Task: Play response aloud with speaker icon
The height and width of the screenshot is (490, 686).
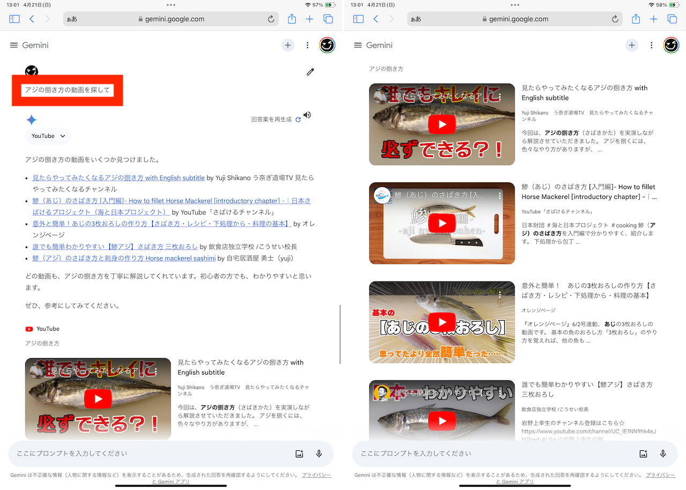Action: tap(307, 115)
